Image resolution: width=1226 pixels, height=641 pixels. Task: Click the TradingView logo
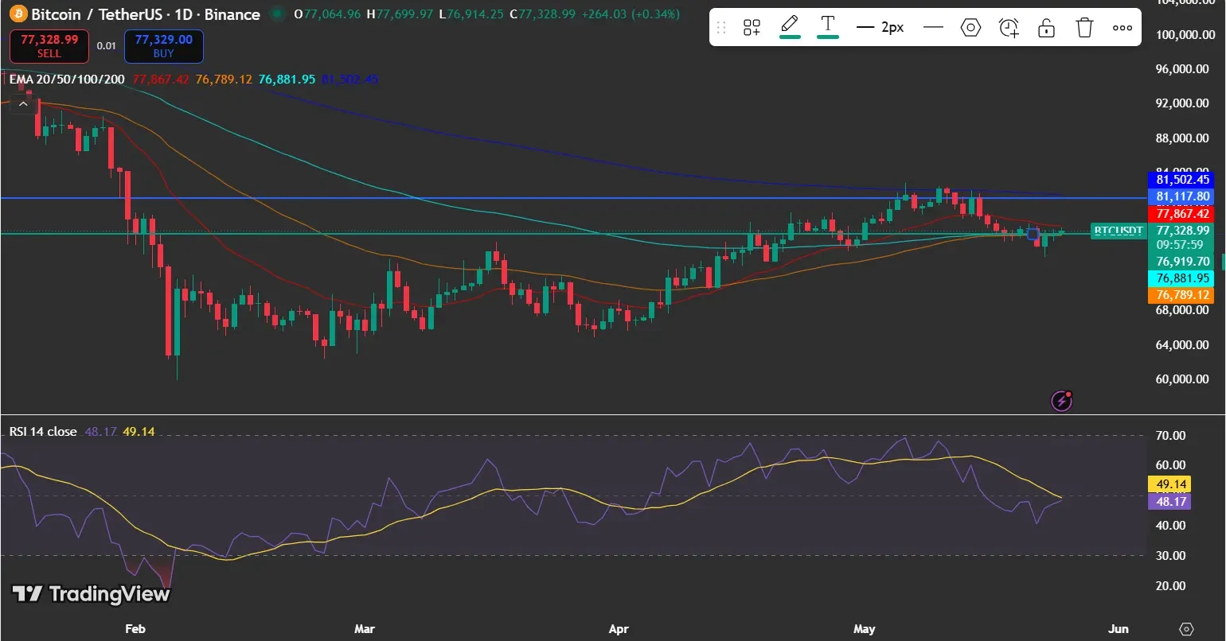click(91, 594)
